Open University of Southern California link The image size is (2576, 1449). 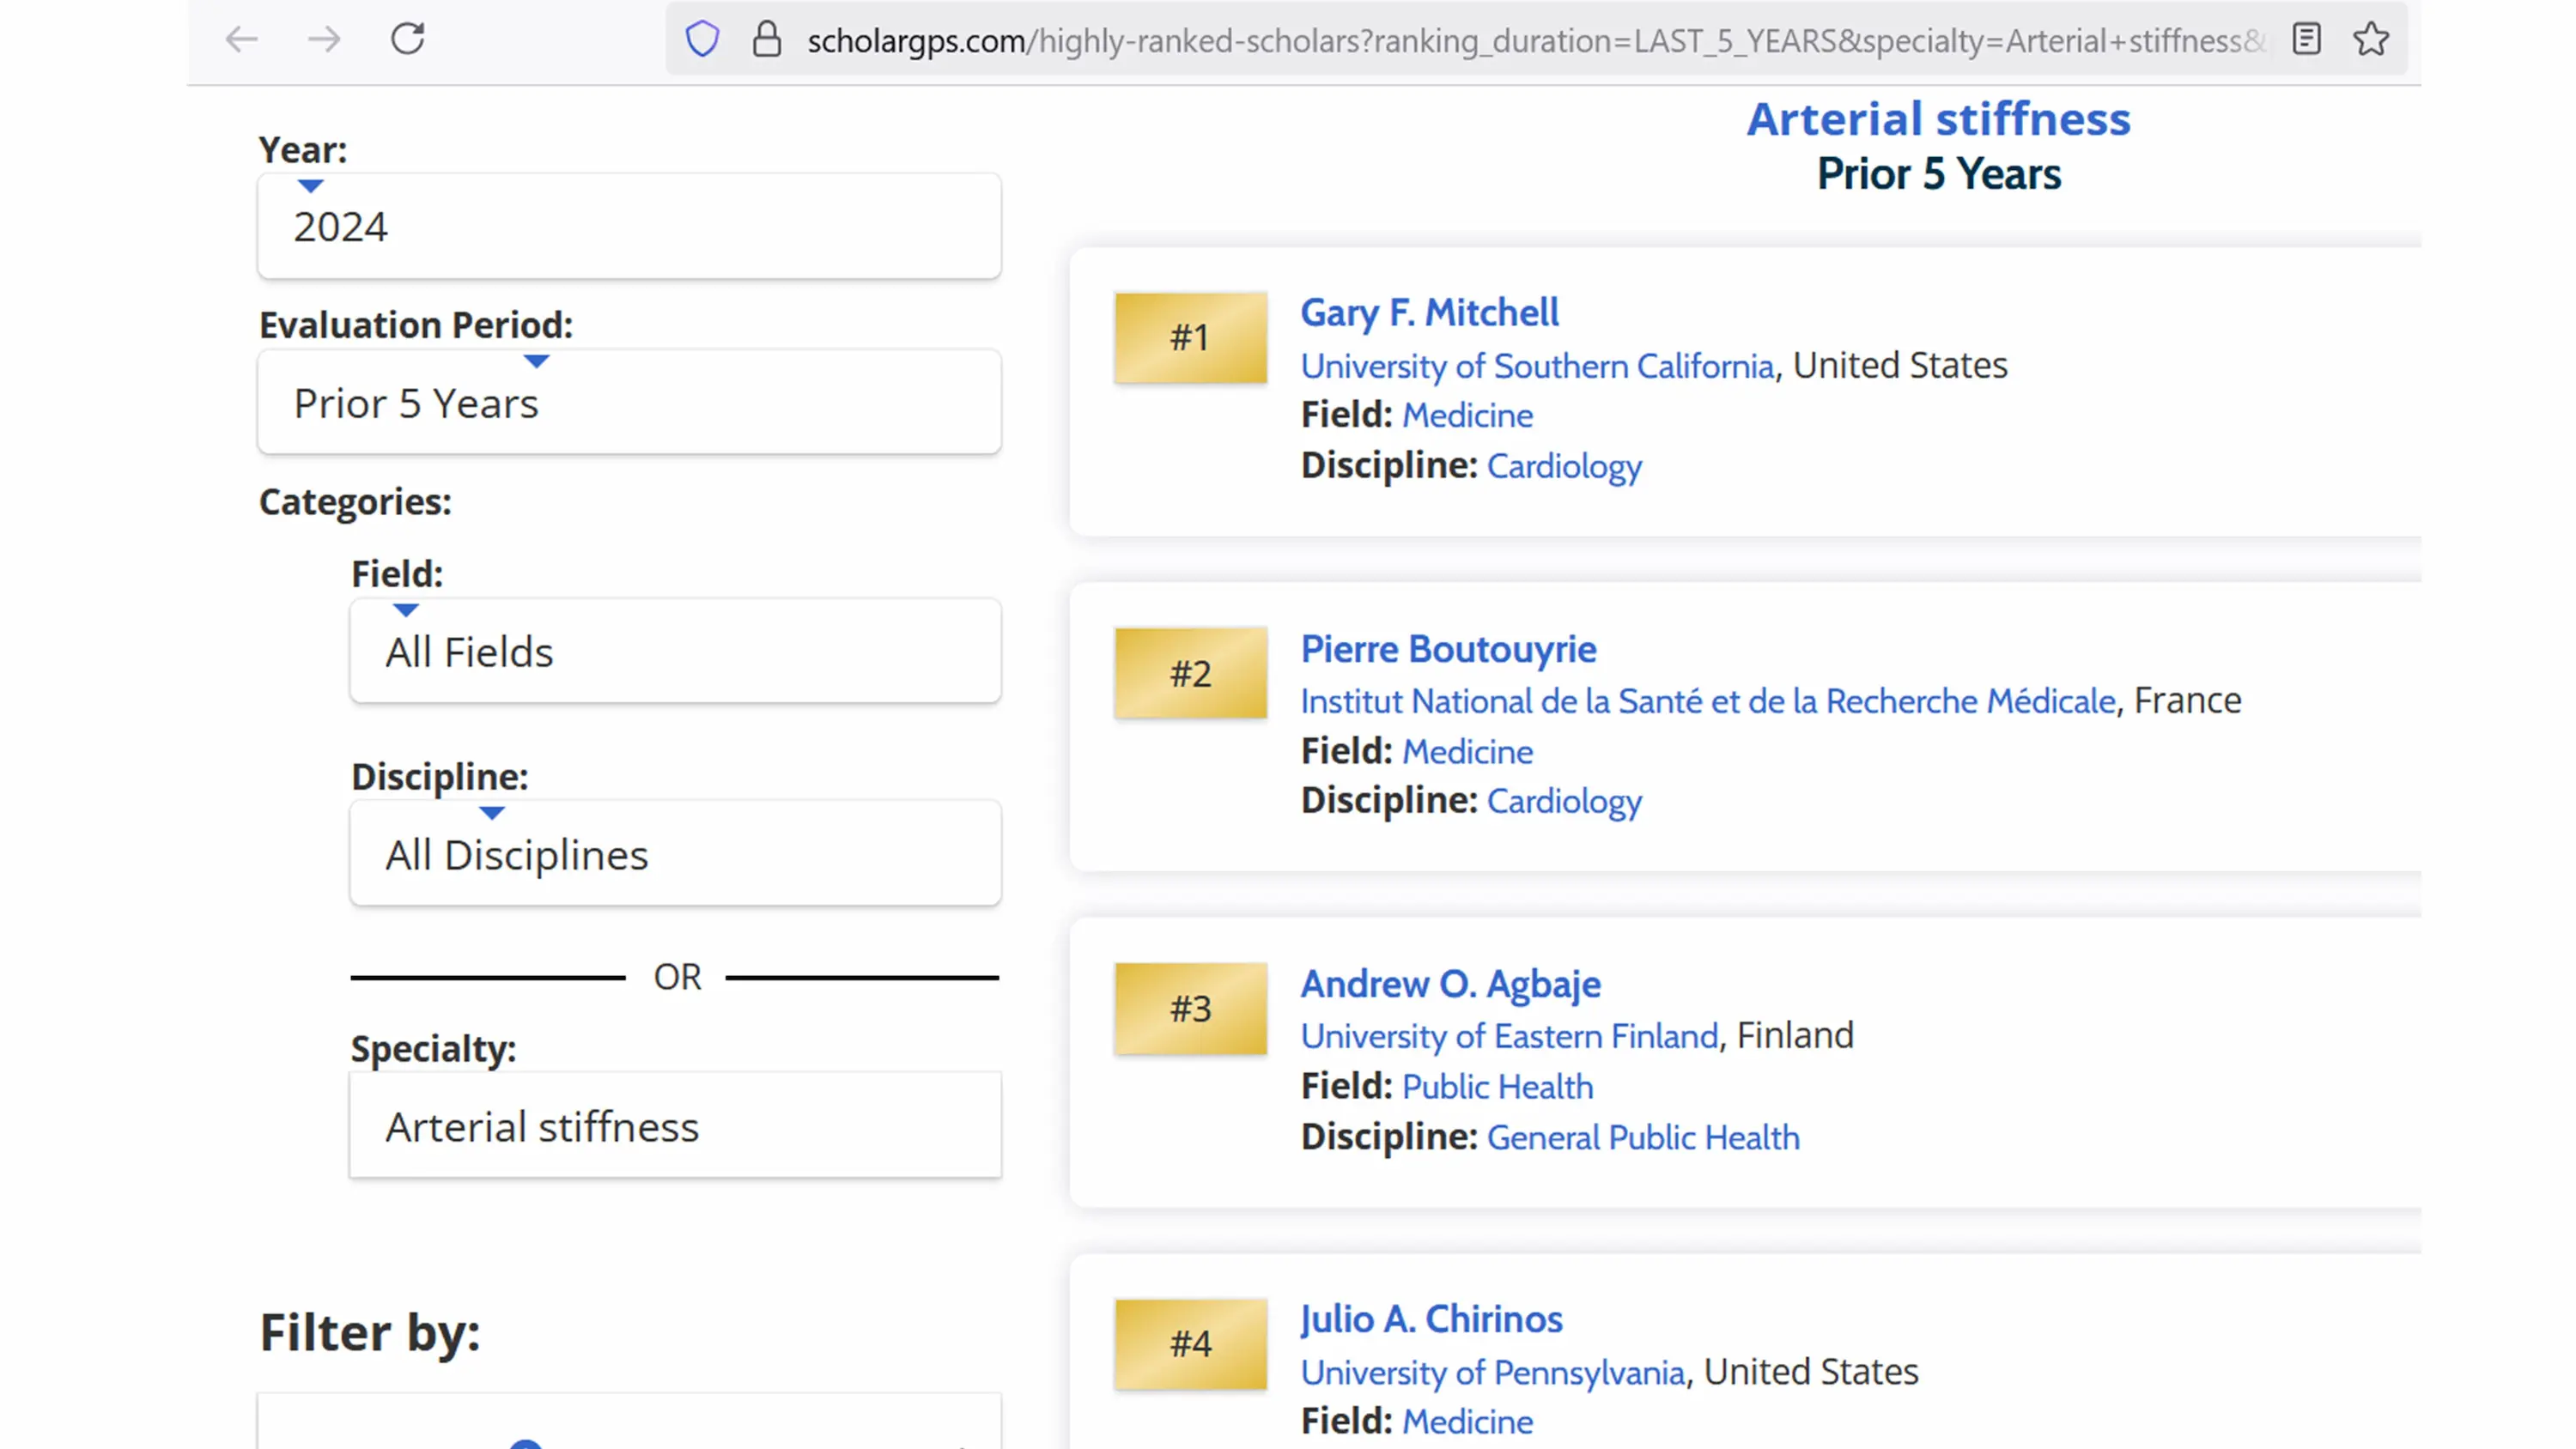pyautogui.click(x=1537, y=366)
